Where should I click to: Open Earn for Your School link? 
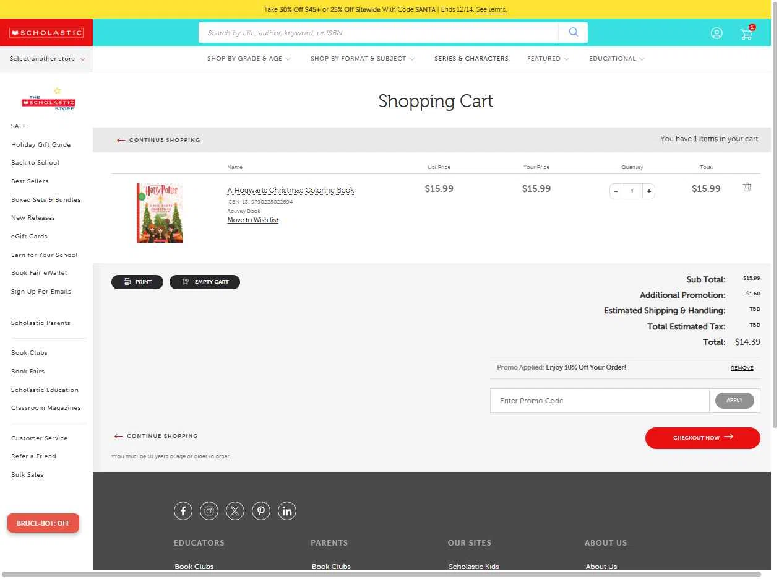[45, 255]
